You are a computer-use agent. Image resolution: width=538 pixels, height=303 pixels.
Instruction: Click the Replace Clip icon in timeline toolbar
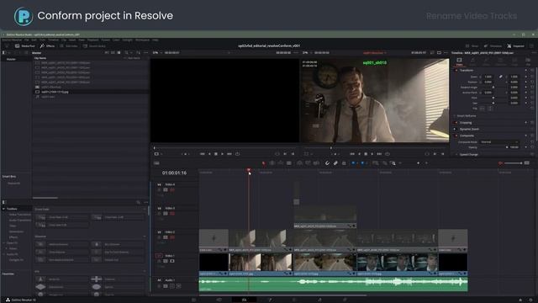pyautogui.click(x=316, y=163)
